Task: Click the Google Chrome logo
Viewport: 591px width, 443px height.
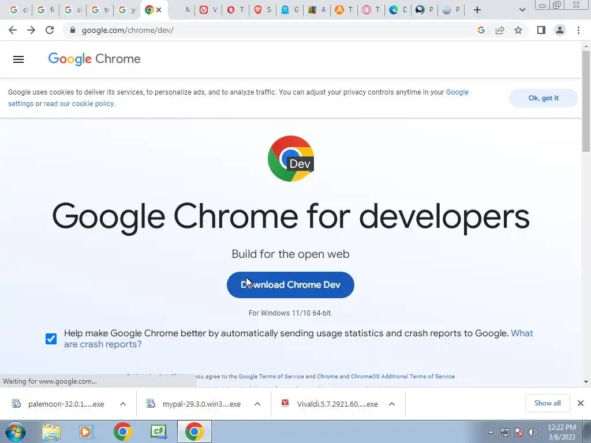Action: (x=94, y=59)
